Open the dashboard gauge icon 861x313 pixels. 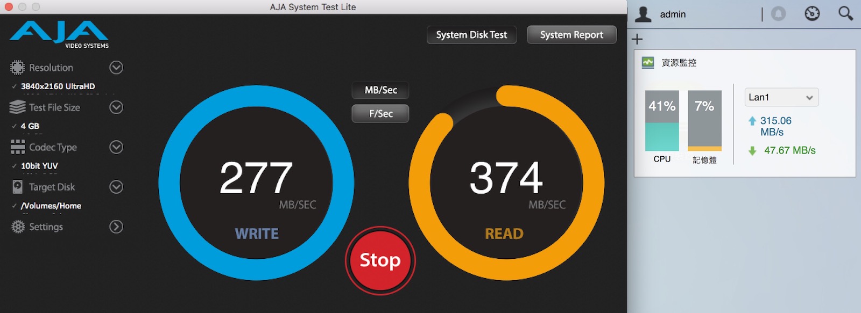point(812,14)
